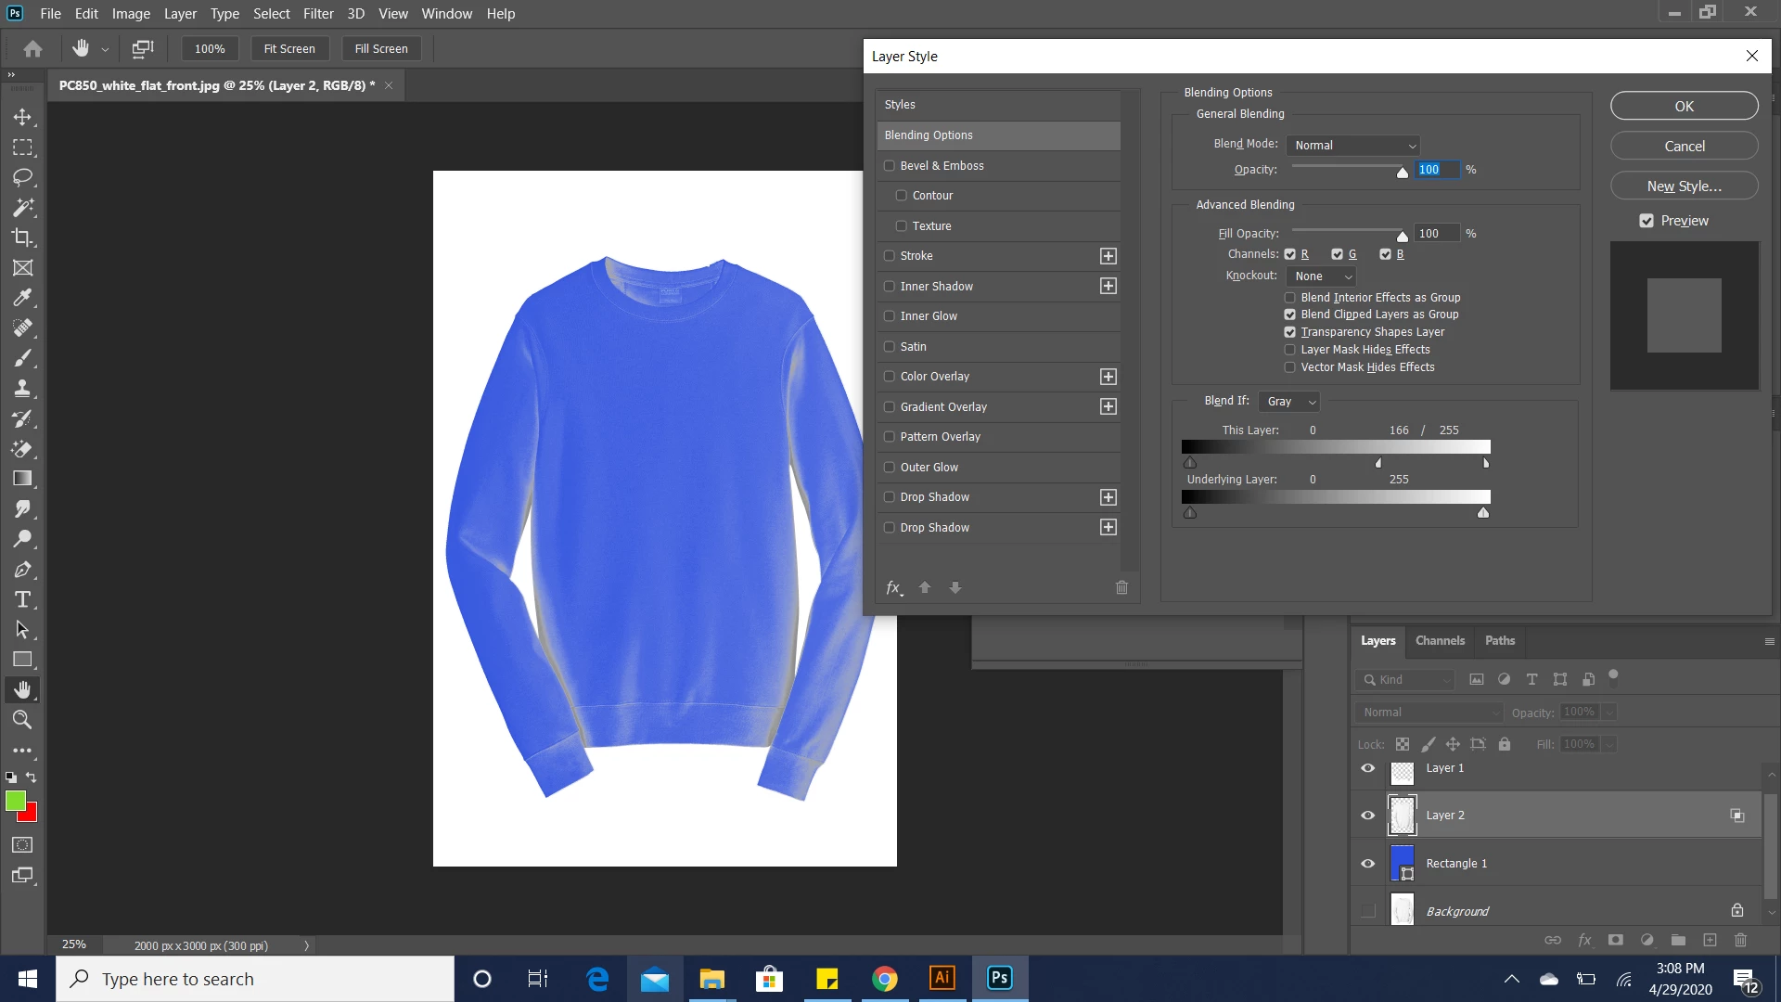
Task: Switch to the Channels tab
Action: (x=1440, y=640)
